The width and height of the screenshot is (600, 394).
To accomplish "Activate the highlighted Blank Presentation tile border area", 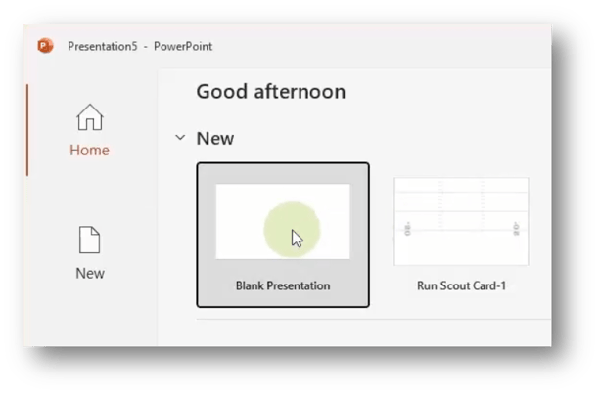I will coord(283,235).
